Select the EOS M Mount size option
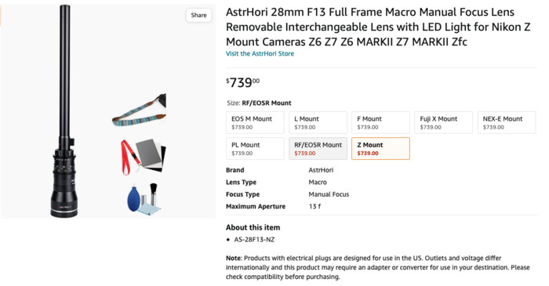Viewport: 549px width, 286px height. (x=255, y=122)
